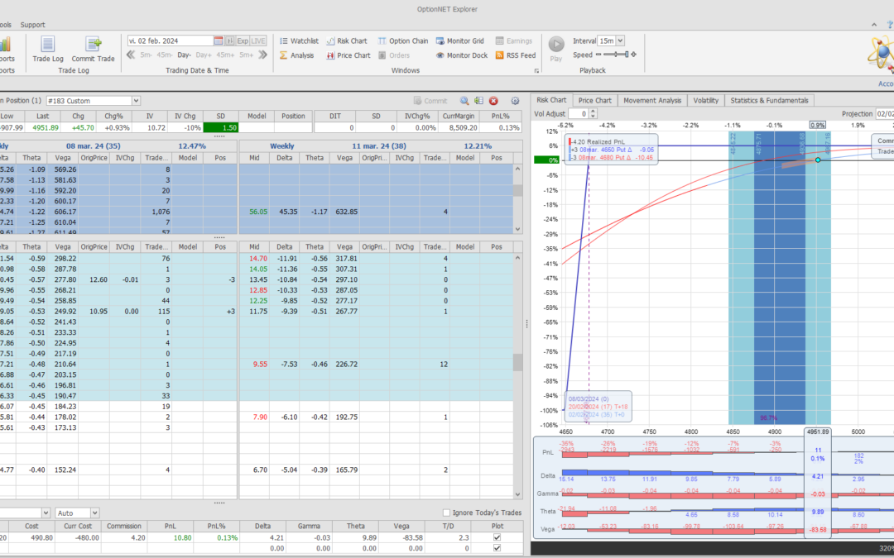Select the 4951.89 price marker on chart axis

[818, 432]
